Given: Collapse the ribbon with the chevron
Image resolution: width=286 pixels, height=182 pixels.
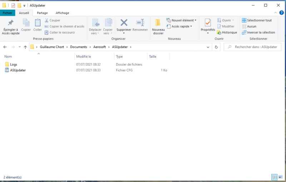Looking at the screenshot, I should click(x=275, y=13).
